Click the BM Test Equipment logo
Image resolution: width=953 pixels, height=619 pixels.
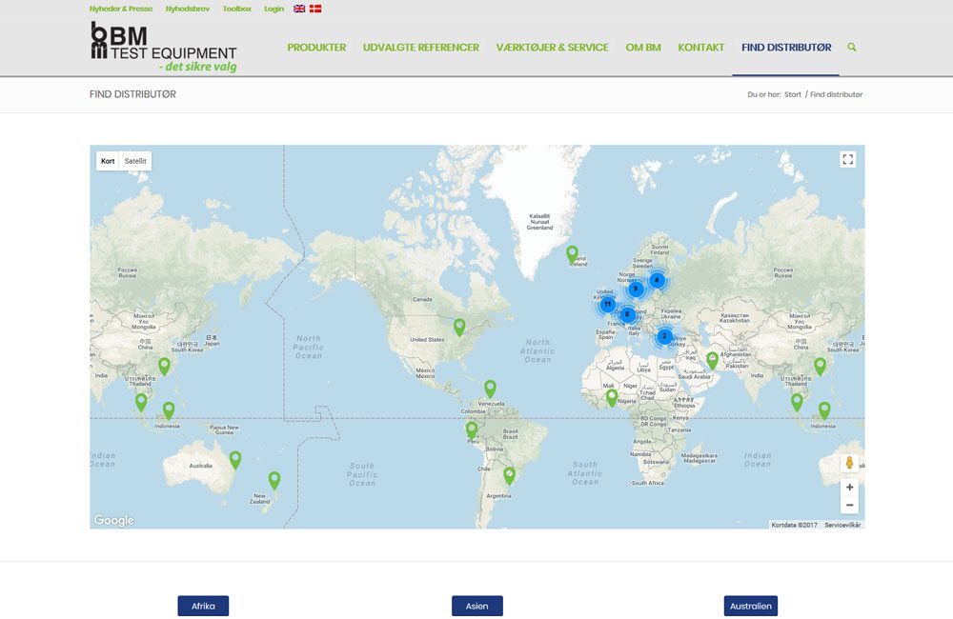(163, 47)
